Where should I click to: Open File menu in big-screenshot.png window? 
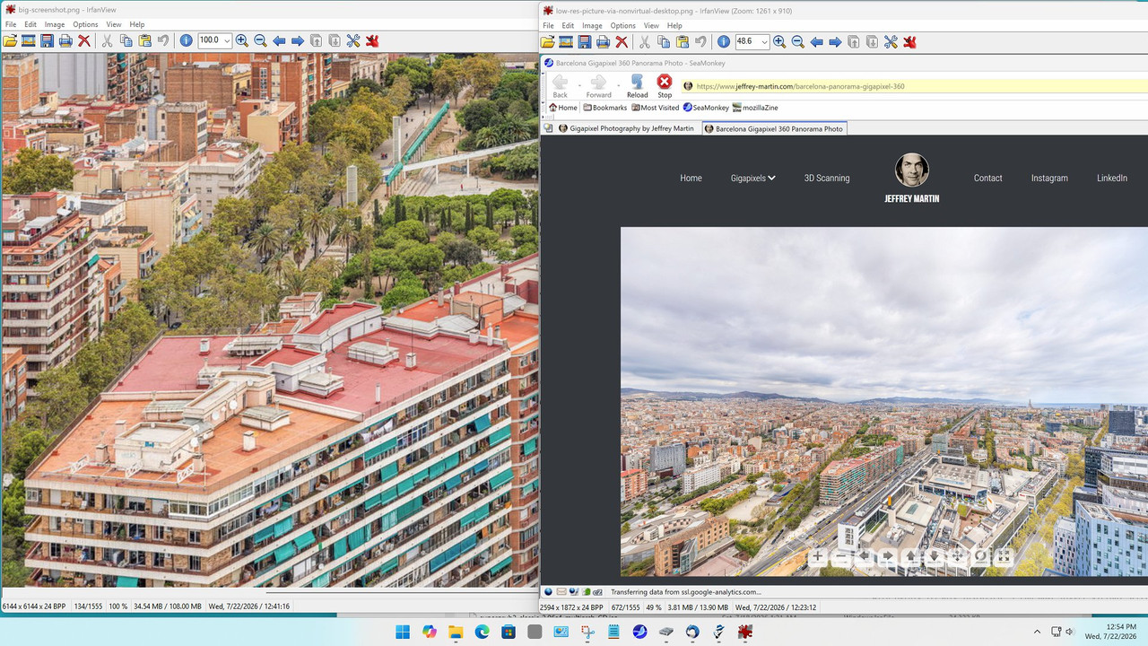[x=11, y=24]
